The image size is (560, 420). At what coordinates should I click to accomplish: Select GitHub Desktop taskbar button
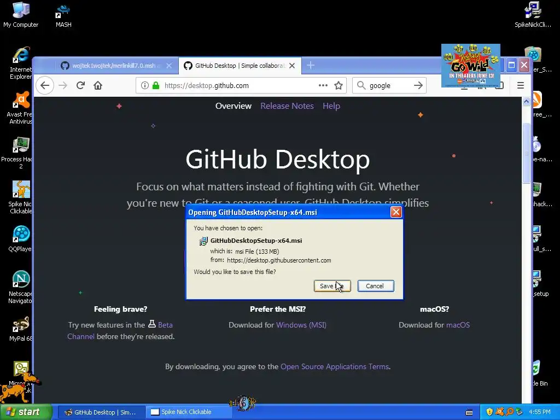coord(101,412)
